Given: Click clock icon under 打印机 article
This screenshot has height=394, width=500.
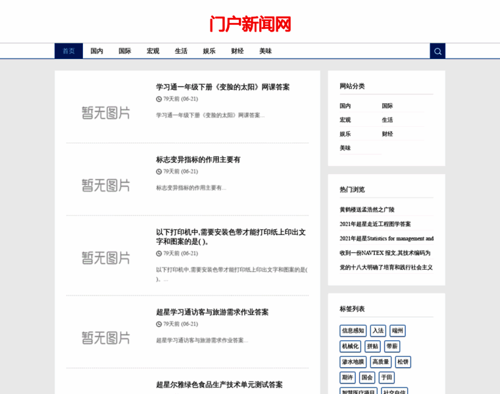Looking at the screenshot, I should [x=159, y=253].
